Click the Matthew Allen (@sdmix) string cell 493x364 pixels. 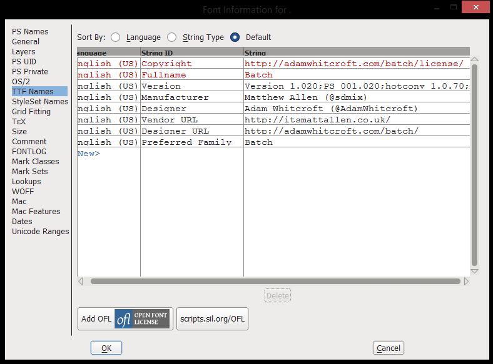[x=357, y=97]
